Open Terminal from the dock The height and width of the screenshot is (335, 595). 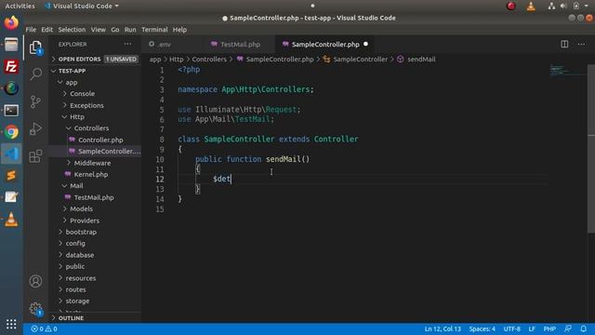coord(11,111)
